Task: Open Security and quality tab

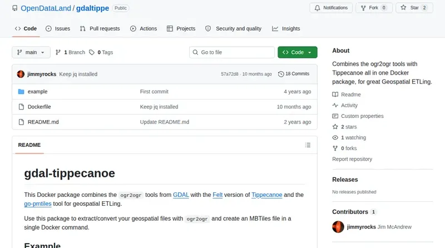Action: coord(233,29)
